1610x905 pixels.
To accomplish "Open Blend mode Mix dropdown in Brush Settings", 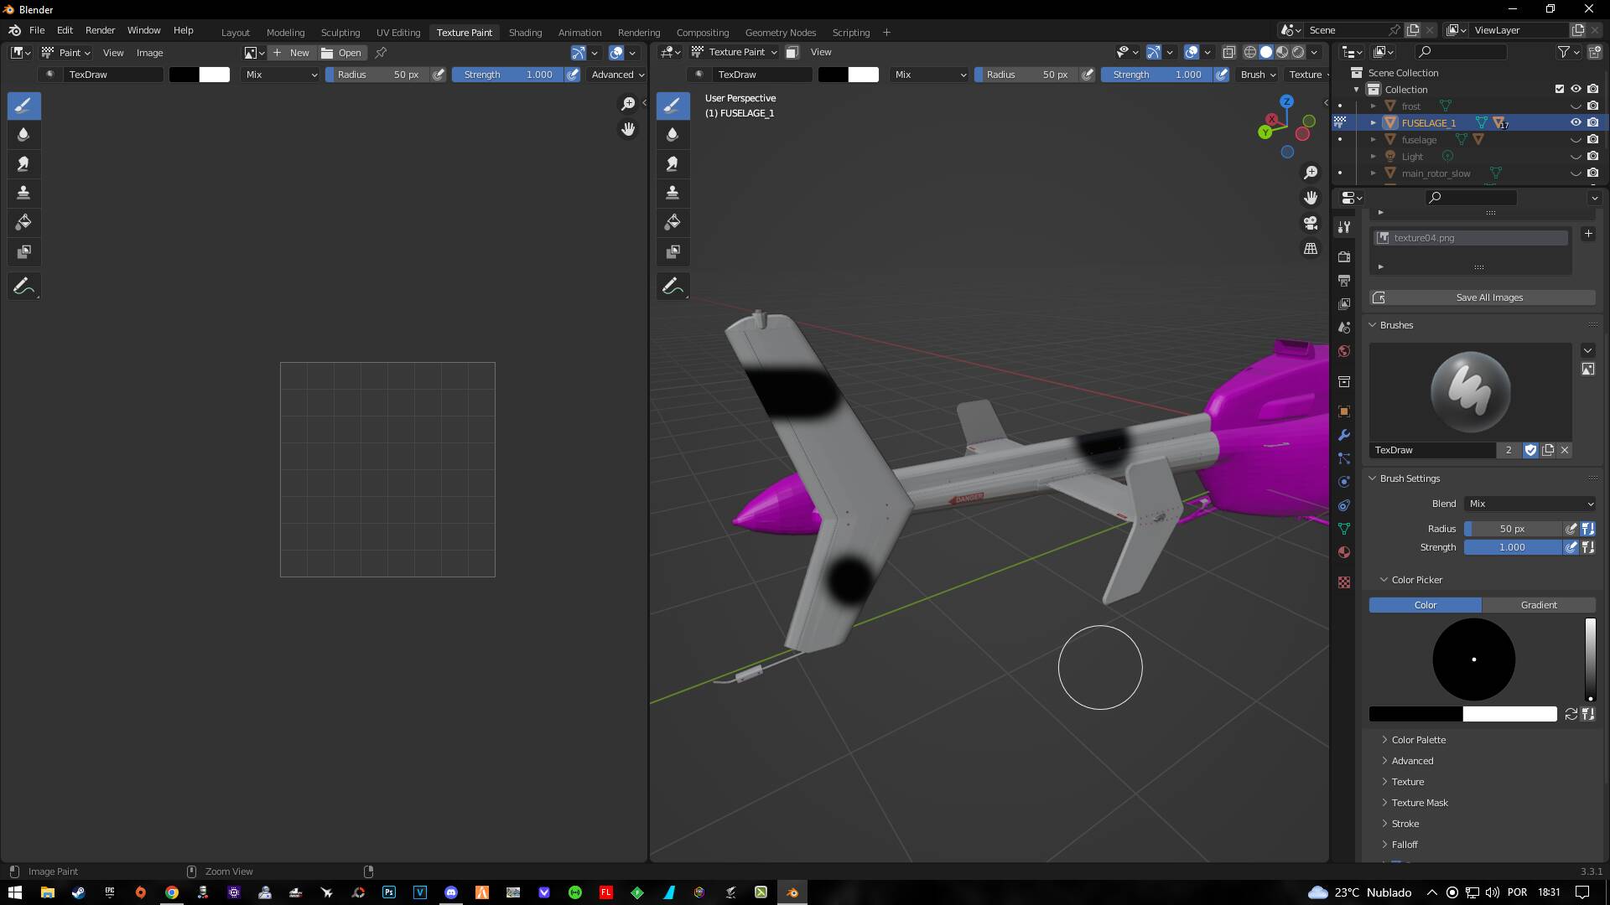I will [x=1530, y=504].
